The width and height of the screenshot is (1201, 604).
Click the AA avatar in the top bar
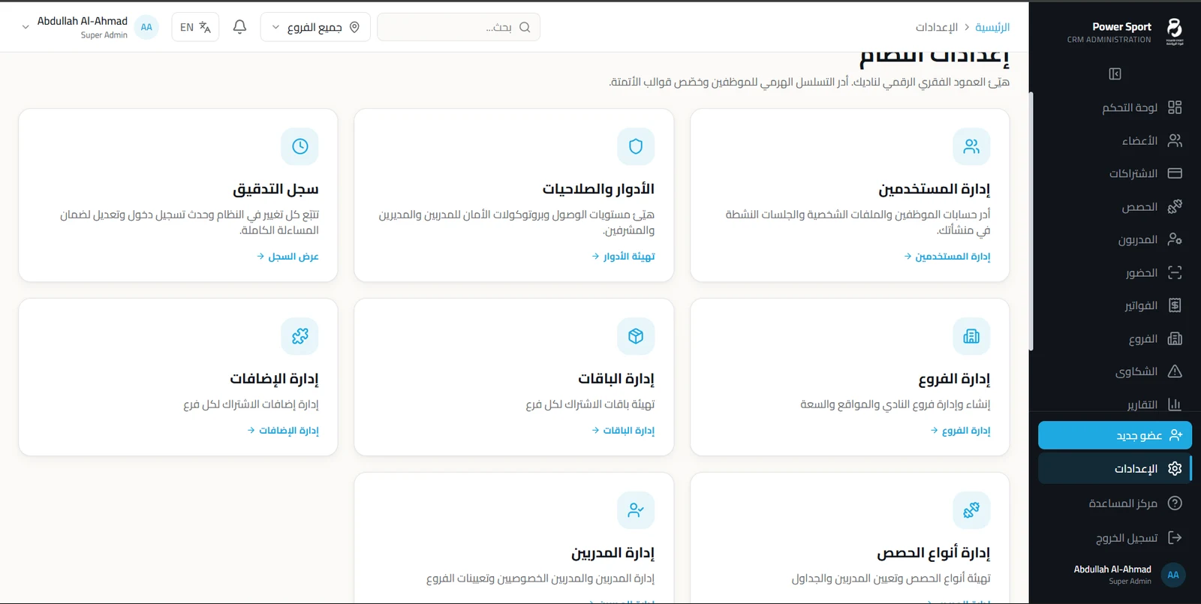pos(146,27)
